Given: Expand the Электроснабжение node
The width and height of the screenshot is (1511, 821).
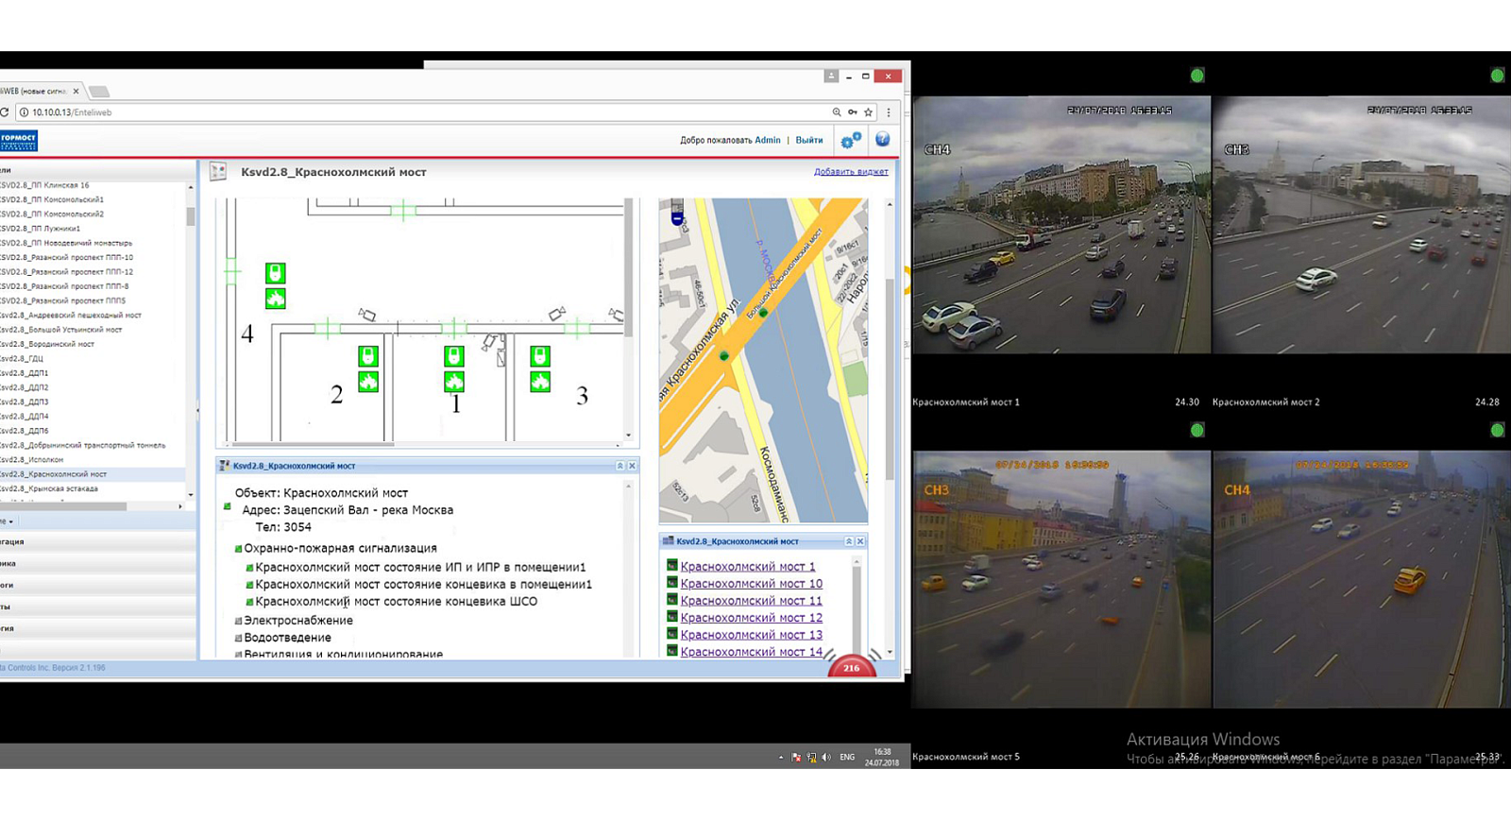Looking at the screenshot, I should (x=238, y=622).
